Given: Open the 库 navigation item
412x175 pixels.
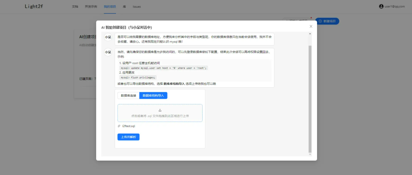Looking at the screenshot, I should (124, 6).
